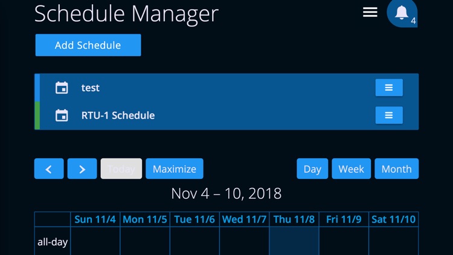This screenshot has height=255, width=453.
Task: Click the green color bar of RTU-1 Schedule
Action: (37, 115)
